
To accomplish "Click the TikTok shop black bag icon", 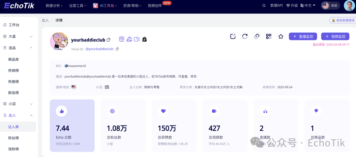I will point(144,39).
